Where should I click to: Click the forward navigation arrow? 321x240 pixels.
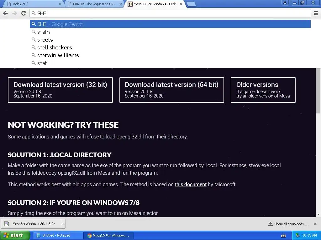point(14,13)
